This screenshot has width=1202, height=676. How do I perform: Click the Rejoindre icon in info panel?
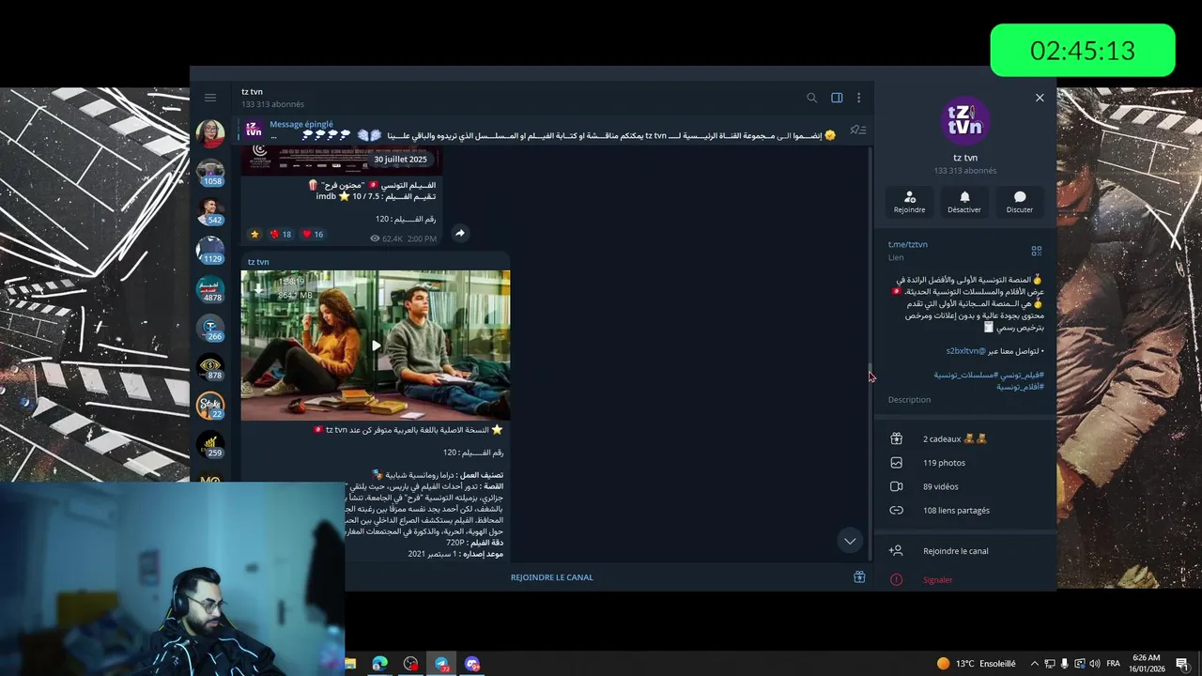909,202
